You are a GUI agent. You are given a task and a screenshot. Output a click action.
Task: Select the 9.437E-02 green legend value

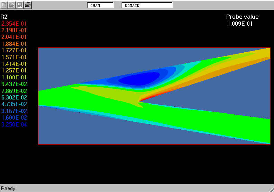coord(14,84)
